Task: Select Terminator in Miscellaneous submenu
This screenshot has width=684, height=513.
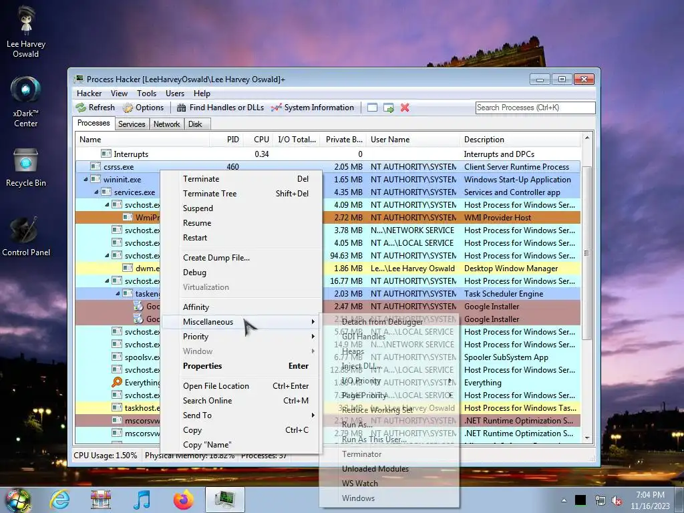Action: tap(389, 454)
